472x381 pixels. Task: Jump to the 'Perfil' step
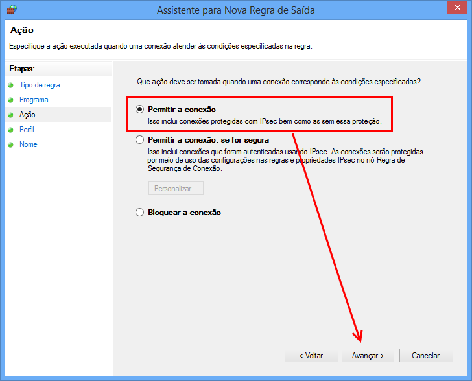click(x=27, y=130)
